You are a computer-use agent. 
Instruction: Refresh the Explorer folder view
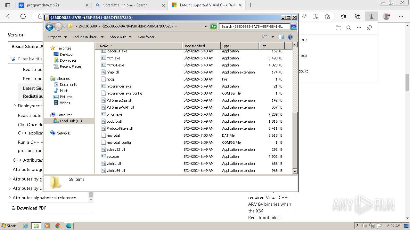pyautogui.click(x=214, y=27)
